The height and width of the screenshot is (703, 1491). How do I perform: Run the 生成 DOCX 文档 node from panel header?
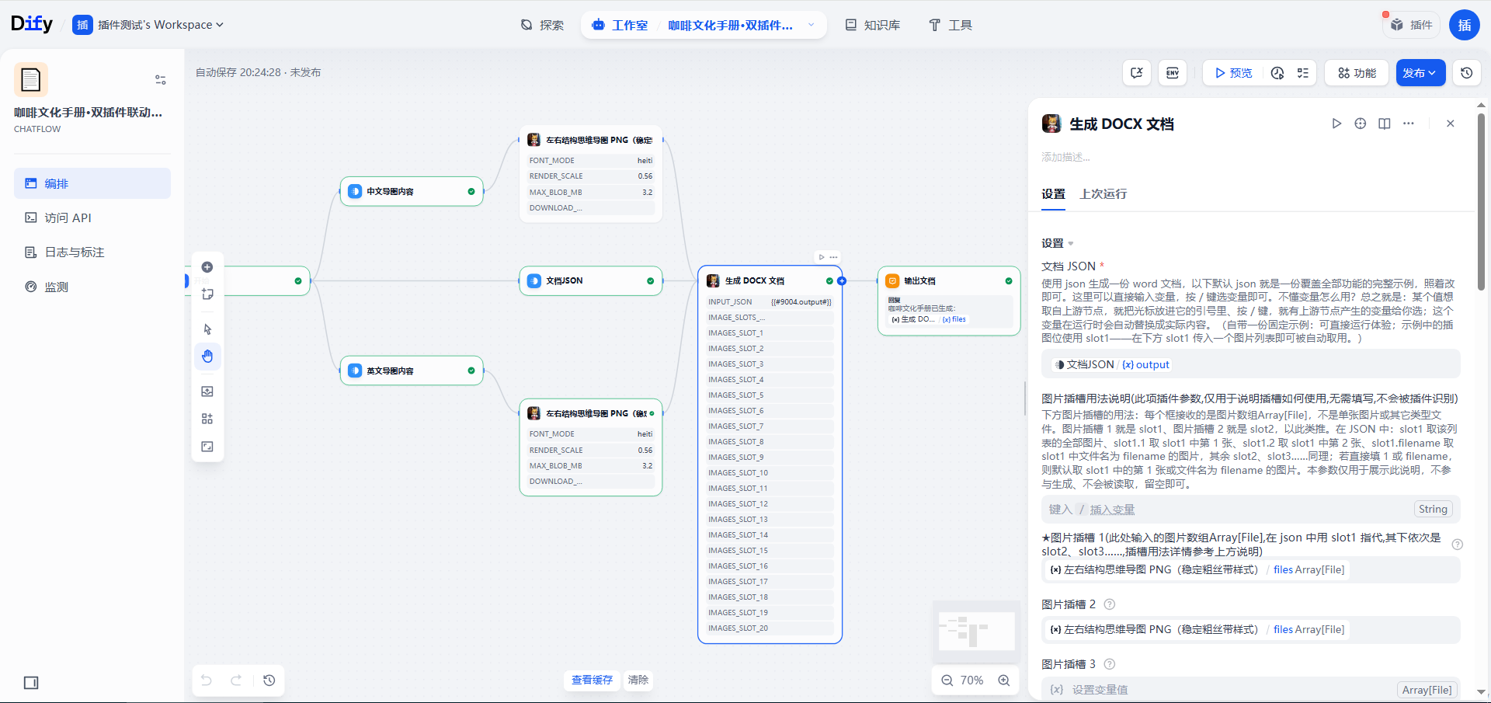point(1336,124)
